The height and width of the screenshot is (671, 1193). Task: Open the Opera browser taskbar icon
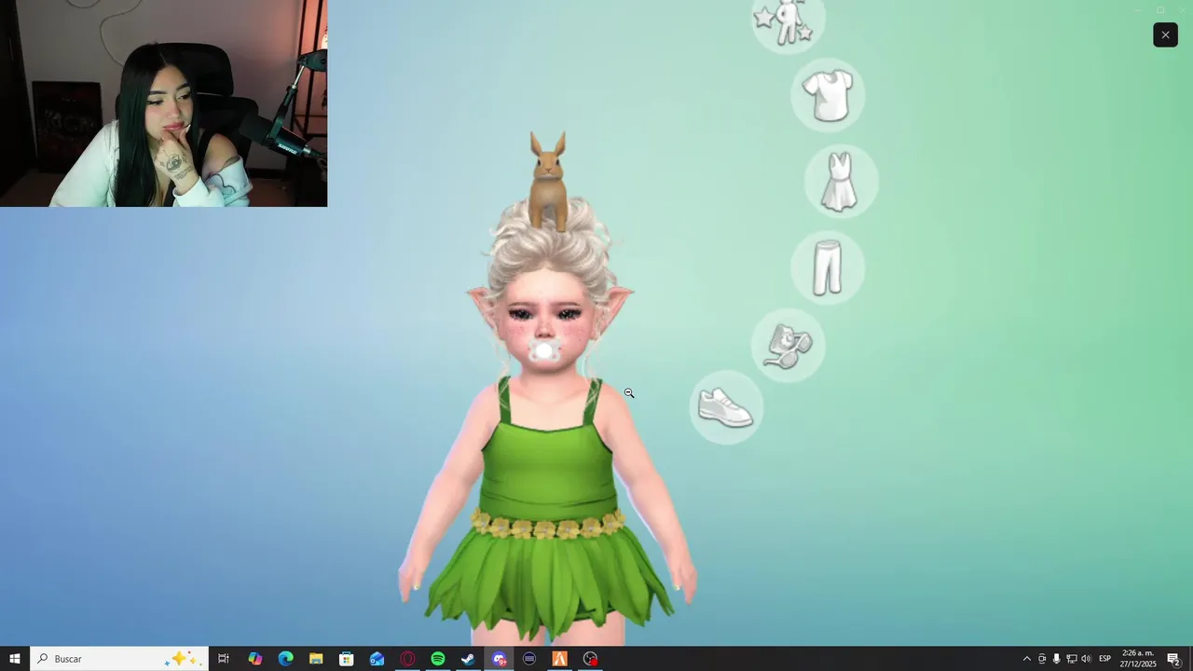407,659
